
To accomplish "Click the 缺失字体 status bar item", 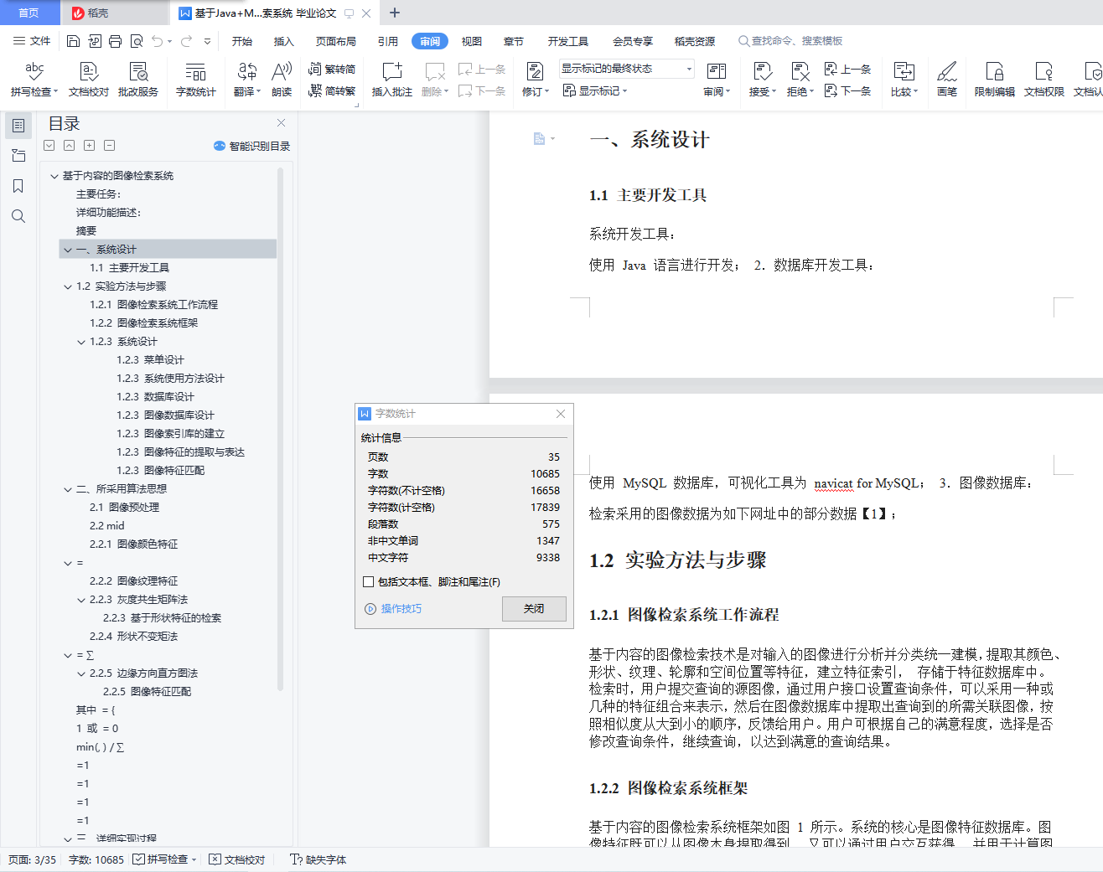I will [x=318, y=859].
